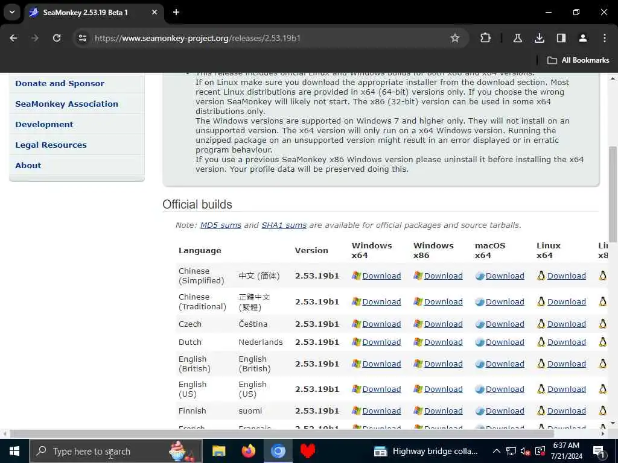This screenshot has width=618, height=463.
Task: Toggle the browser side panel
Action: point(561,38)
